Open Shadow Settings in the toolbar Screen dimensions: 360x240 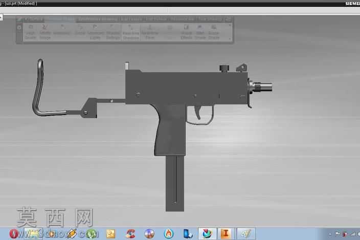[x=112, y=32]
